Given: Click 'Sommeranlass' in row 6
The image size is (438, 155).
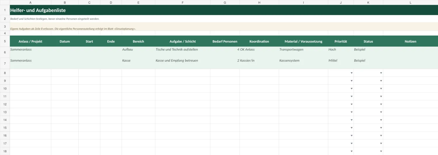Looking at the screenshot, I should pos(21,49).
